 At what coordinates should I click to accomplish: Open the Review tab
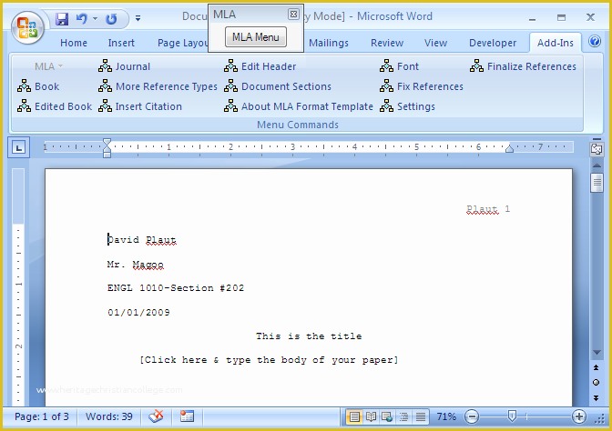pyautogui.click(x=387, y=43)
